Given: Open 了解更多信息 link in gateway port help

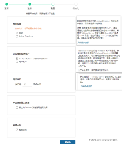Looking at the screenshot, I should click(86, 86).
